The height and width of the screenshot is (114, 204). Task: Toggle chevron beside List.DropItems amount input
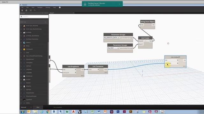click(x=75, y=73)
